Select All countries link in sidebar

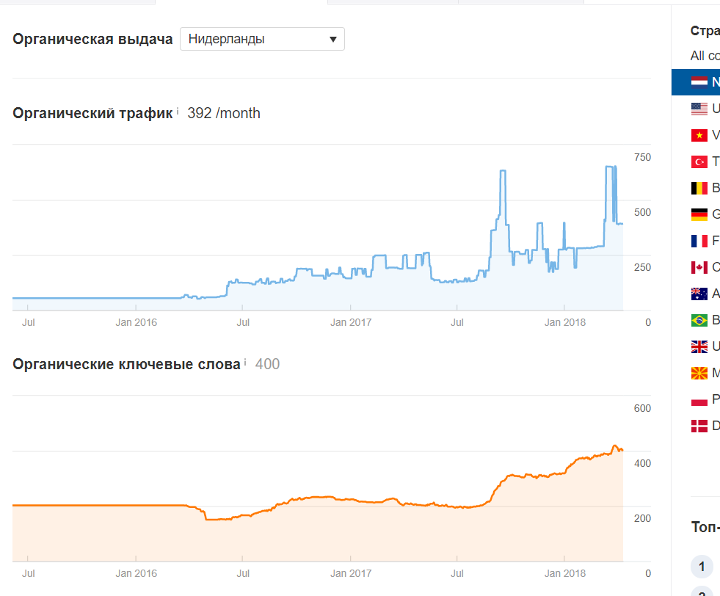click(705, 56)
